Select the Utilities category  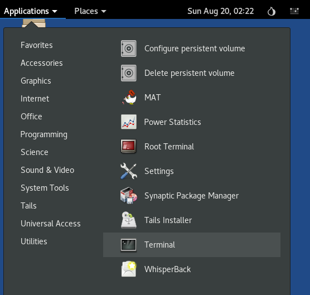coord(34,241)
